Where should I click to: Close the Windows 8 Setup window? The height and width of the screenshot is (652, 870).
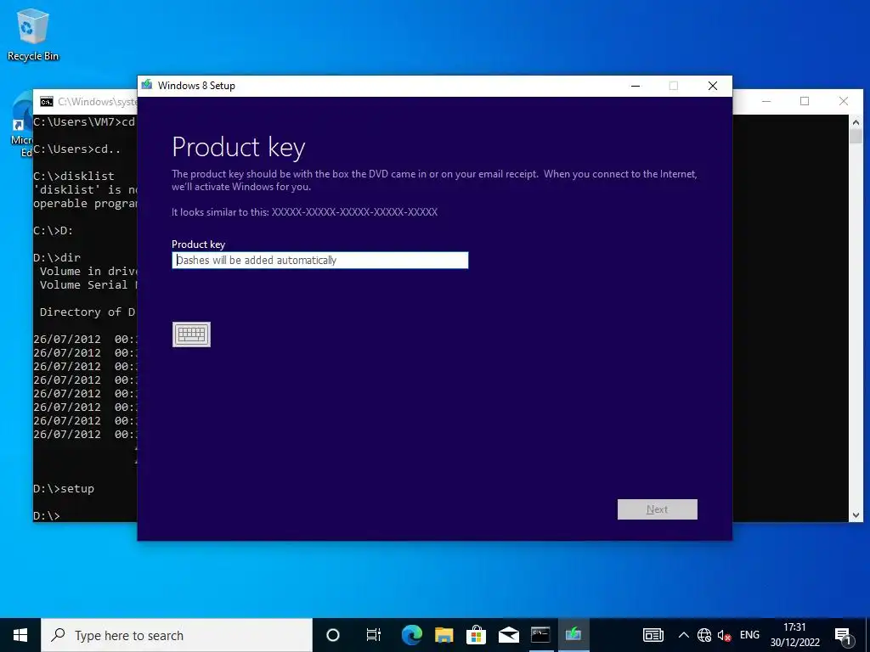click(x=713, y=86)
